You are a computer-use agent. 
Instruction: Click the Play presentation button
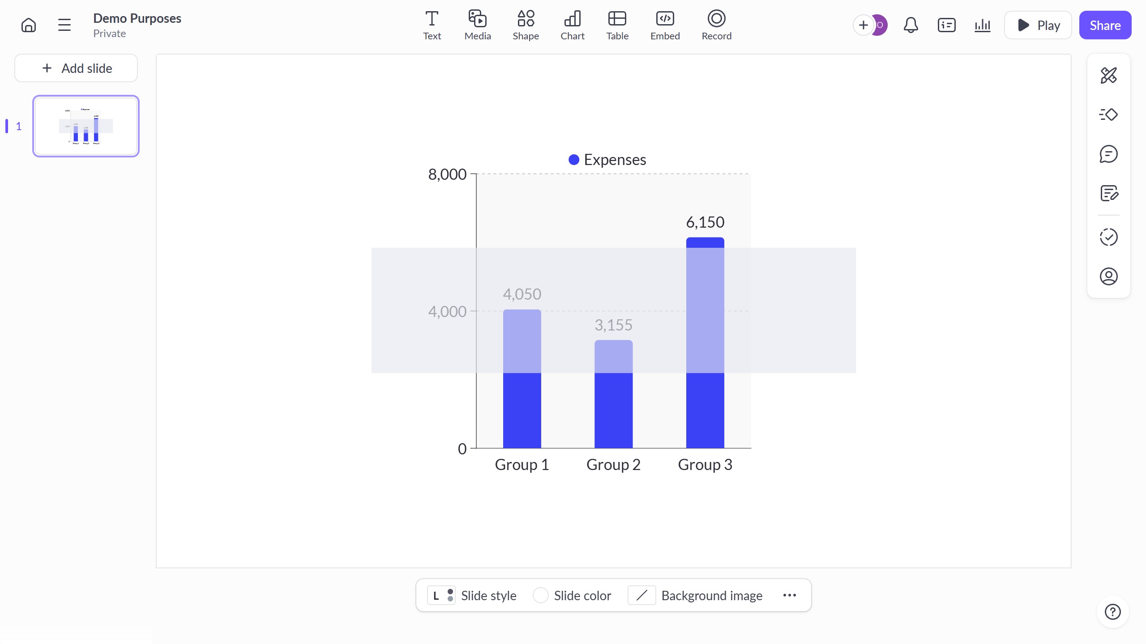click(1038, 25)
